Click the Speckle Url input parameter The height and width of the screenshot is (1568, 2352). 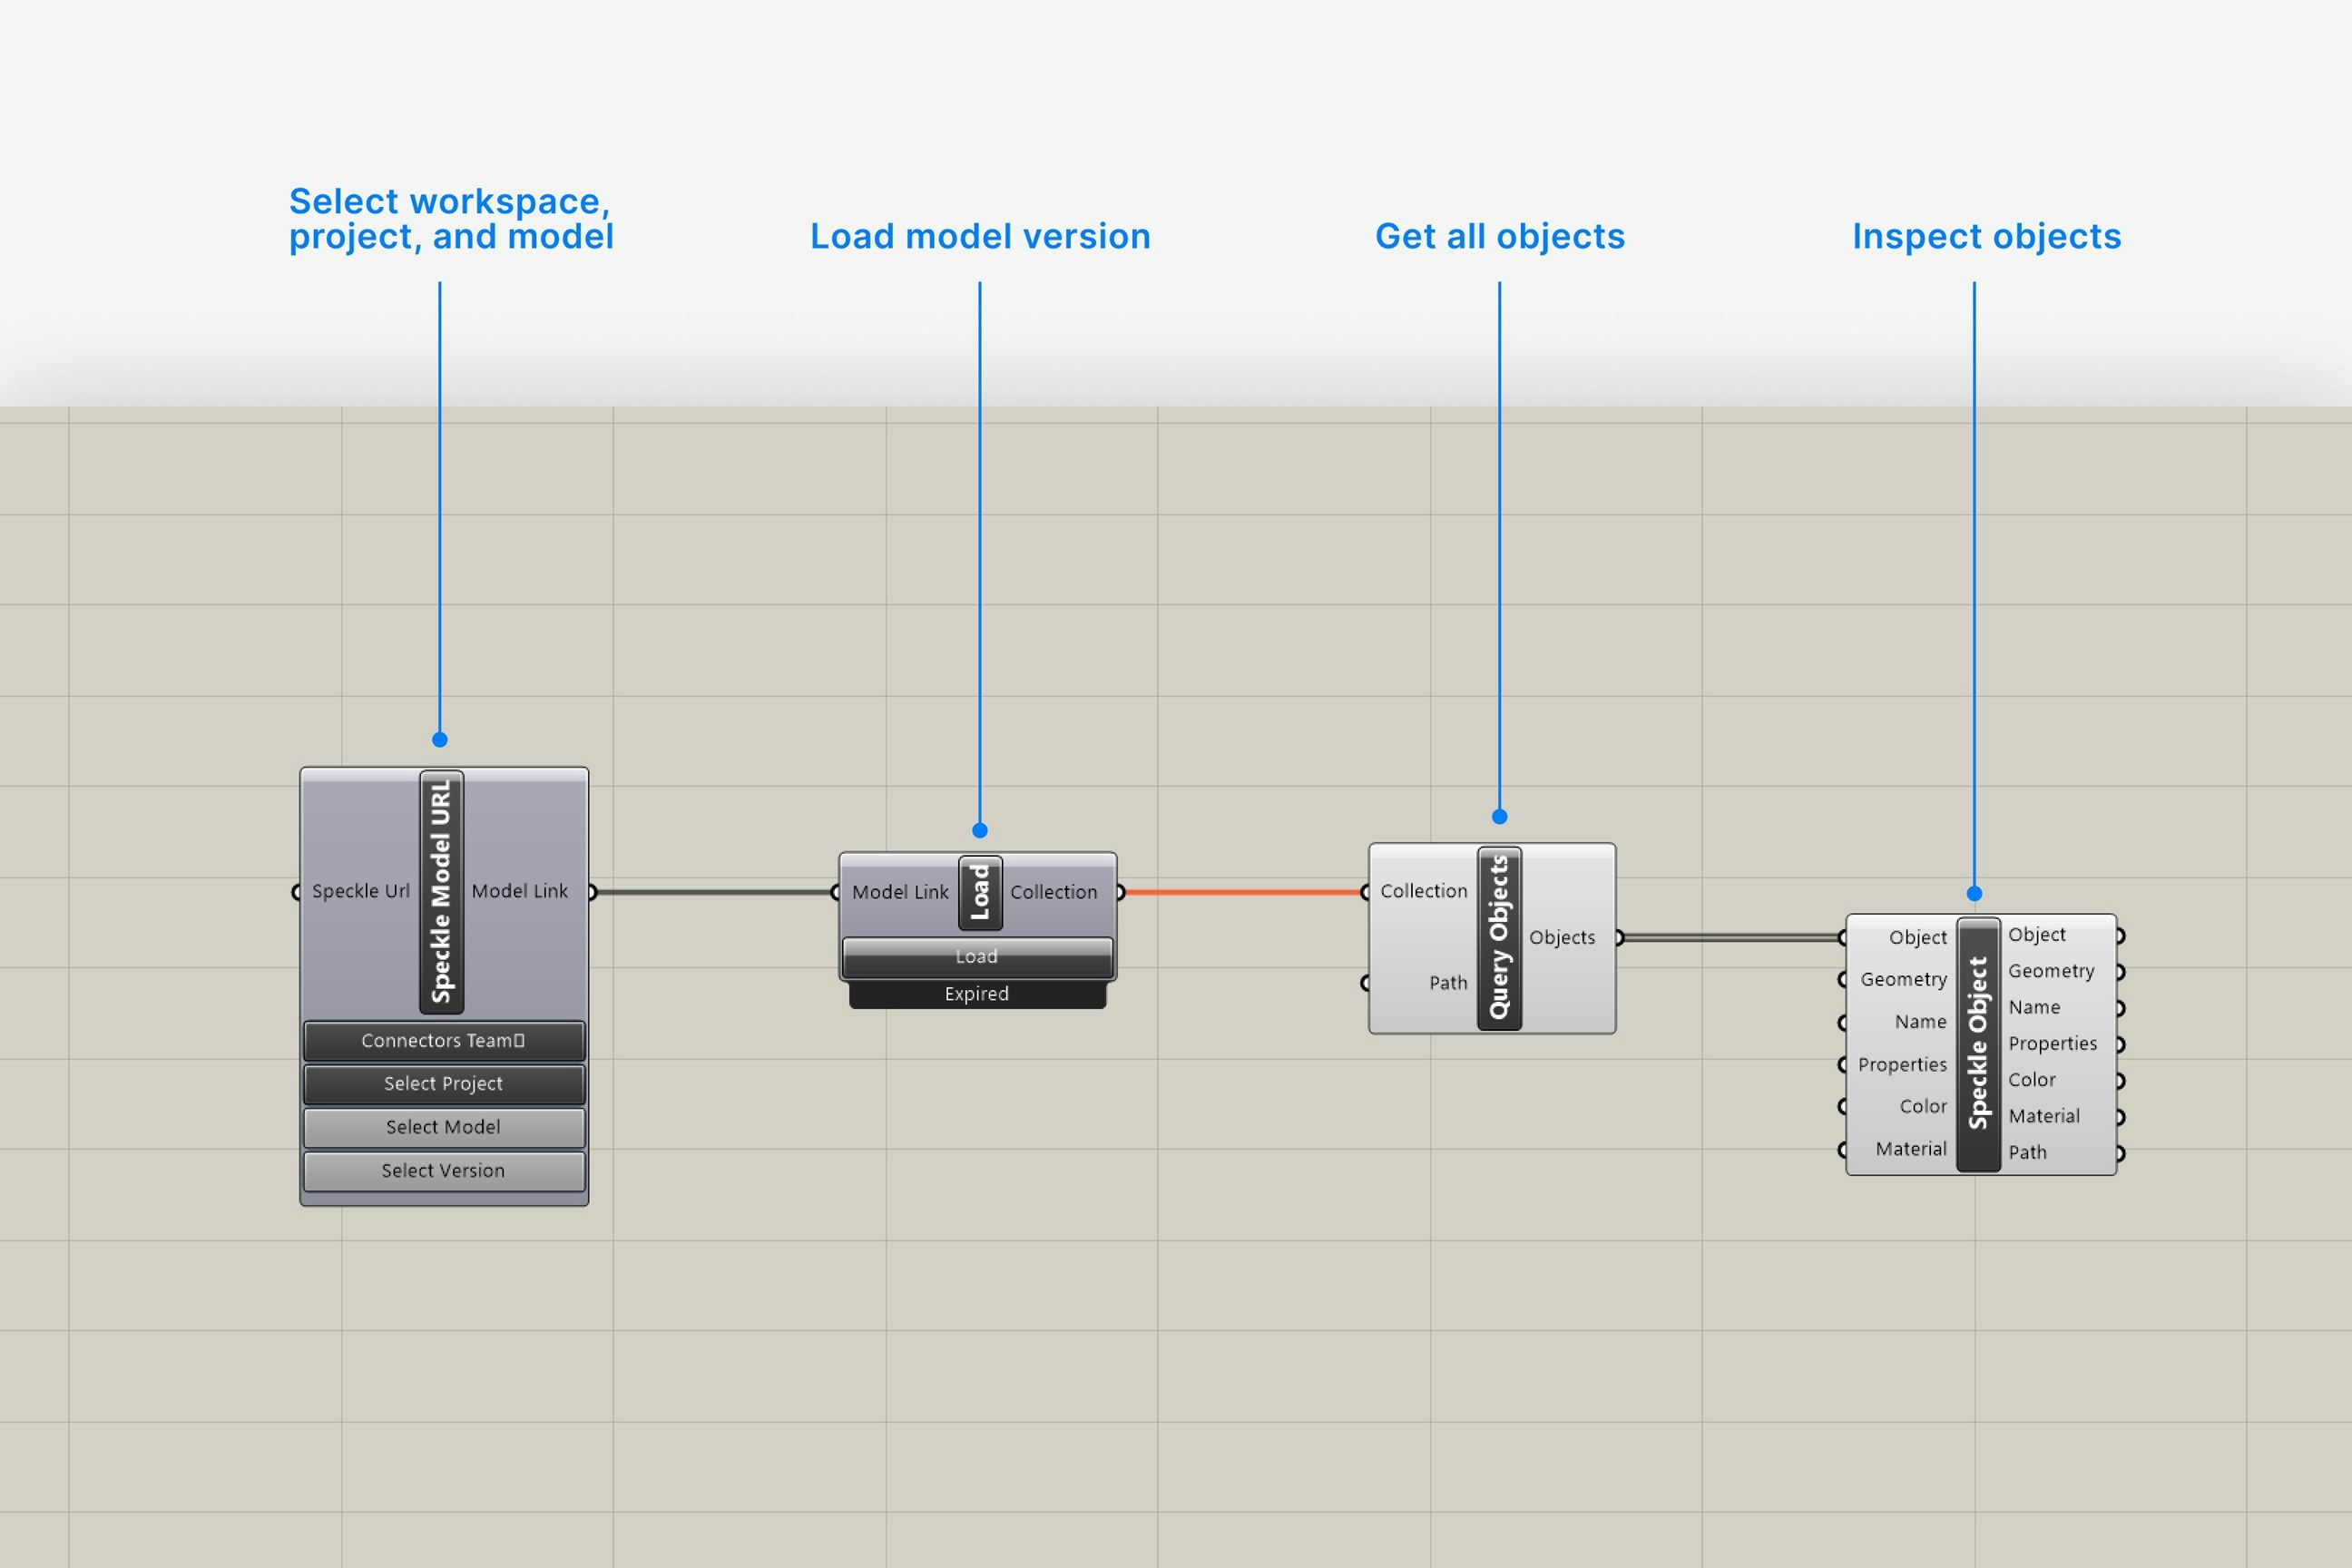[x=360, y=891]
